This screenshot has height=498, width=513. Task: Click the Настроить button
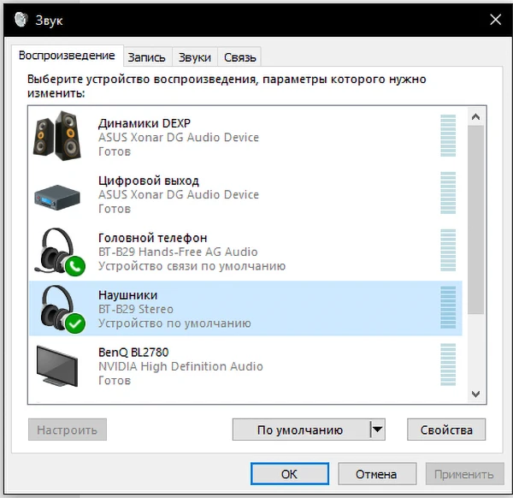click(68, 430)
